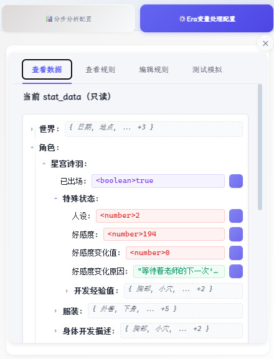Click purple square button beside 好感度变化原因 text
The width and height of the screenshot is (274, 359).
click(x=236, y=271)
